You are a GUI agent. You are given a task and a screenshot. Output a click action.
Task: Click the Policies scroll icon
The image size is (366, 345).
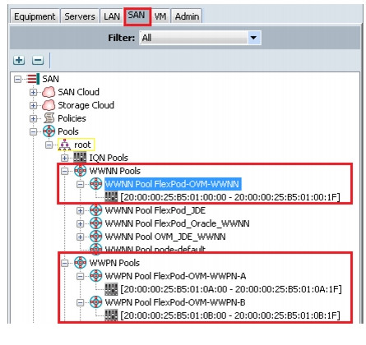[x=49, y=118]
